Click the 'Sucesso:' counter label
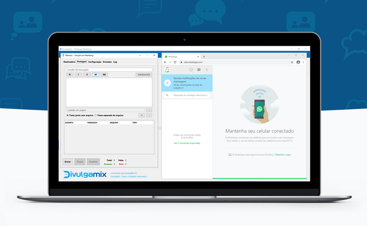367x226 pixels. pos(108,164)
